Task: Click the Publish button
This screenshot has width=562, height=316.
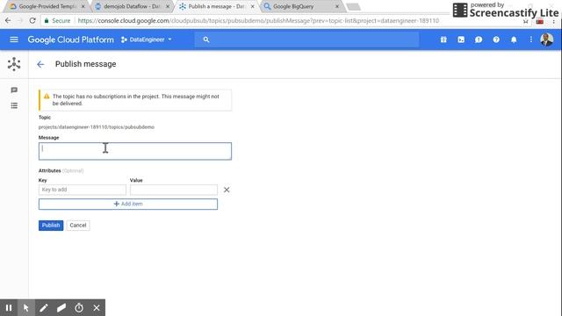Action: [x=51, y=226]
